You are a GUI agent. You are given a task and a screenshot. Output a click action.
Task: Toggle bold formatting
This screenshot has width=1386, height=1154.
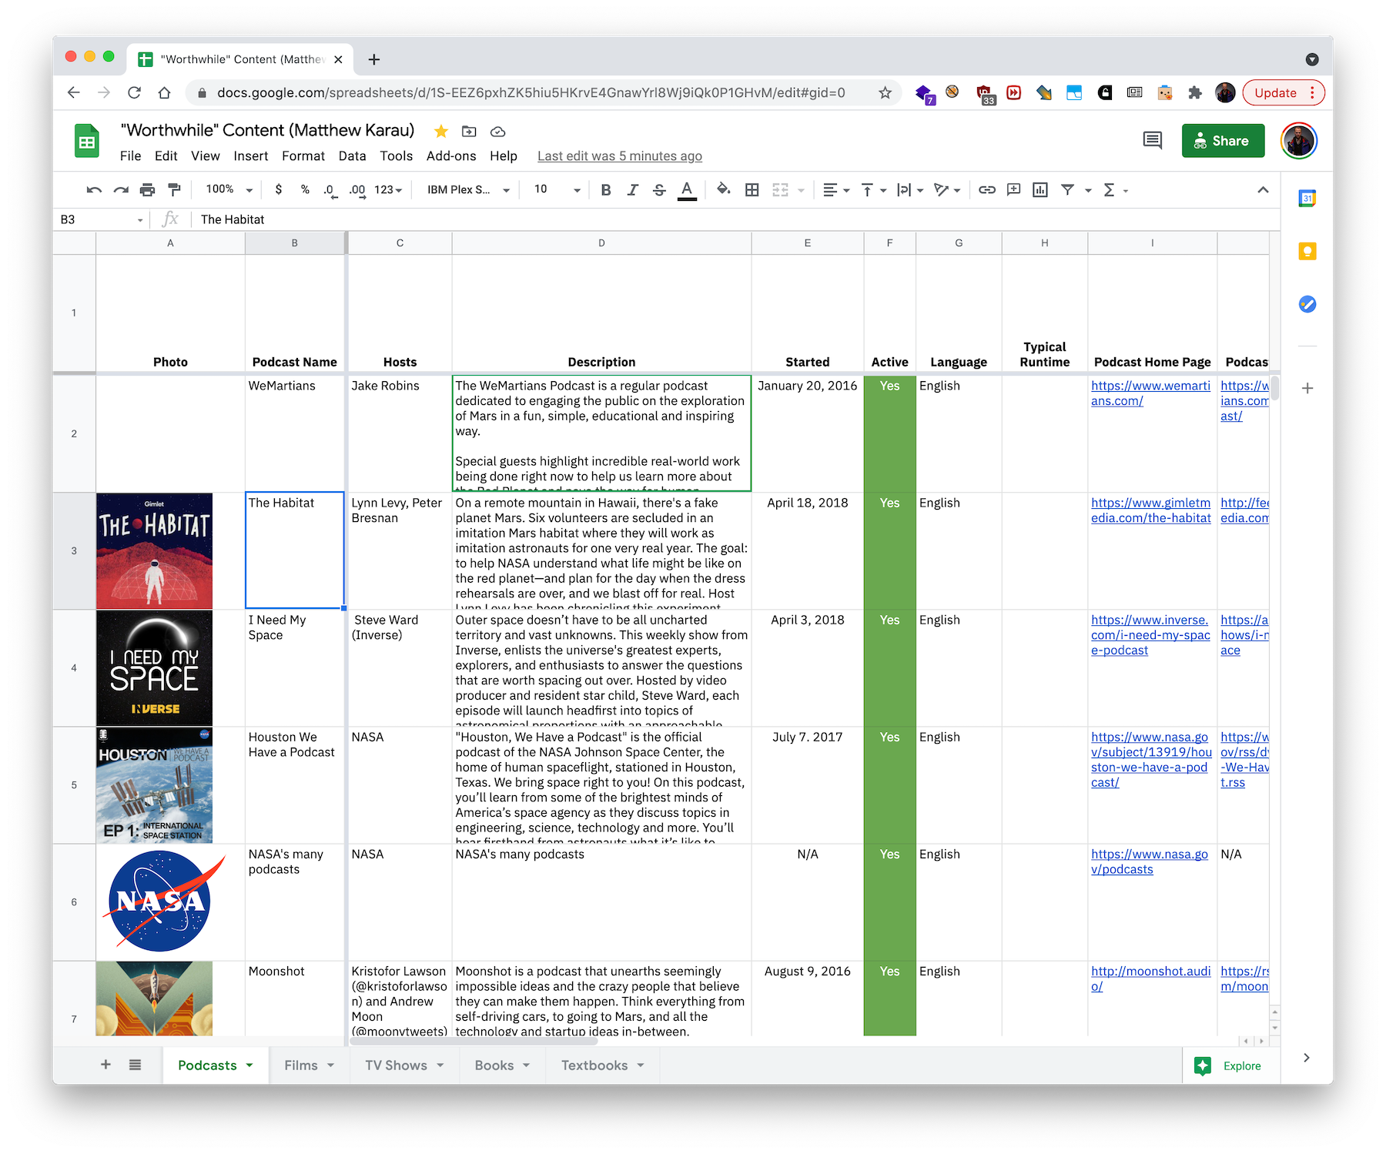(606, 189)
